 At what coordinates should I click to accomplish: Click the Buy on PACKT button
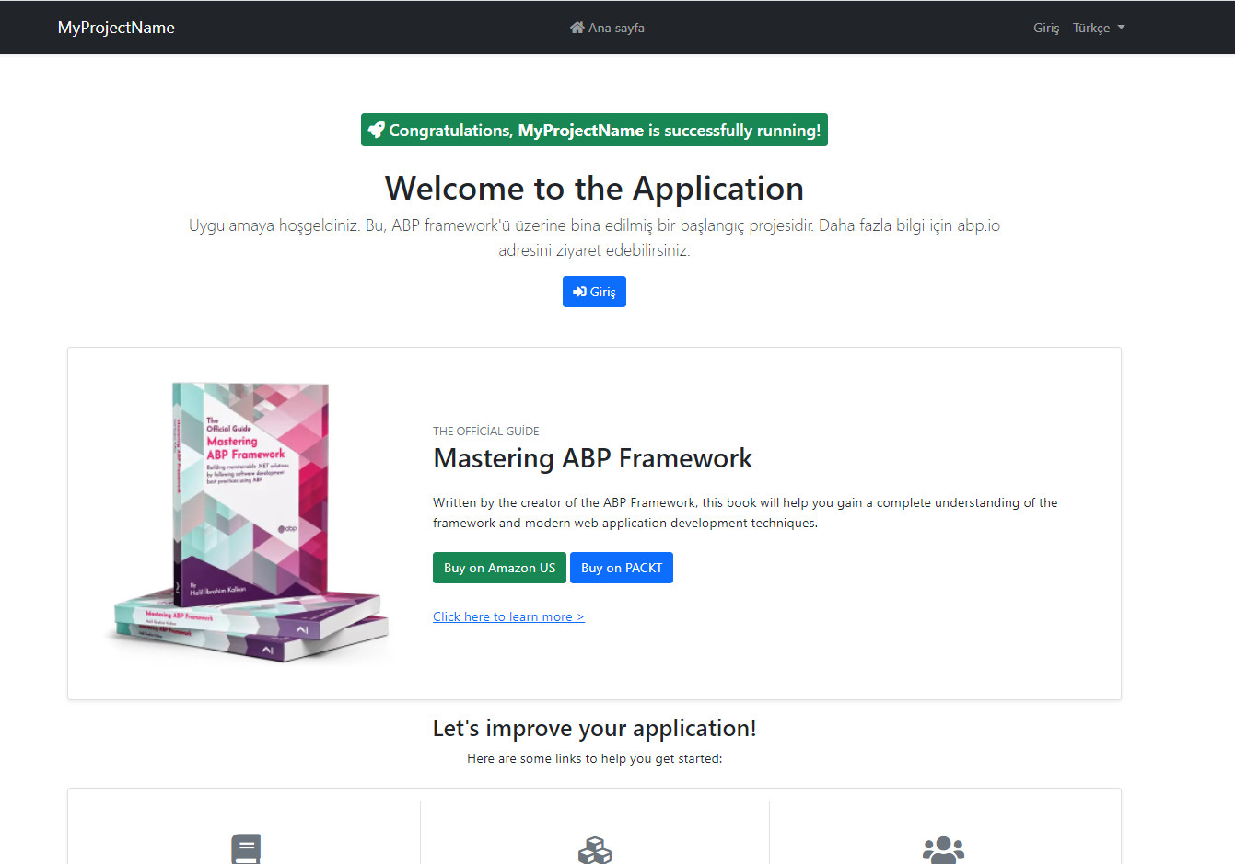click(x=622, y=568)
